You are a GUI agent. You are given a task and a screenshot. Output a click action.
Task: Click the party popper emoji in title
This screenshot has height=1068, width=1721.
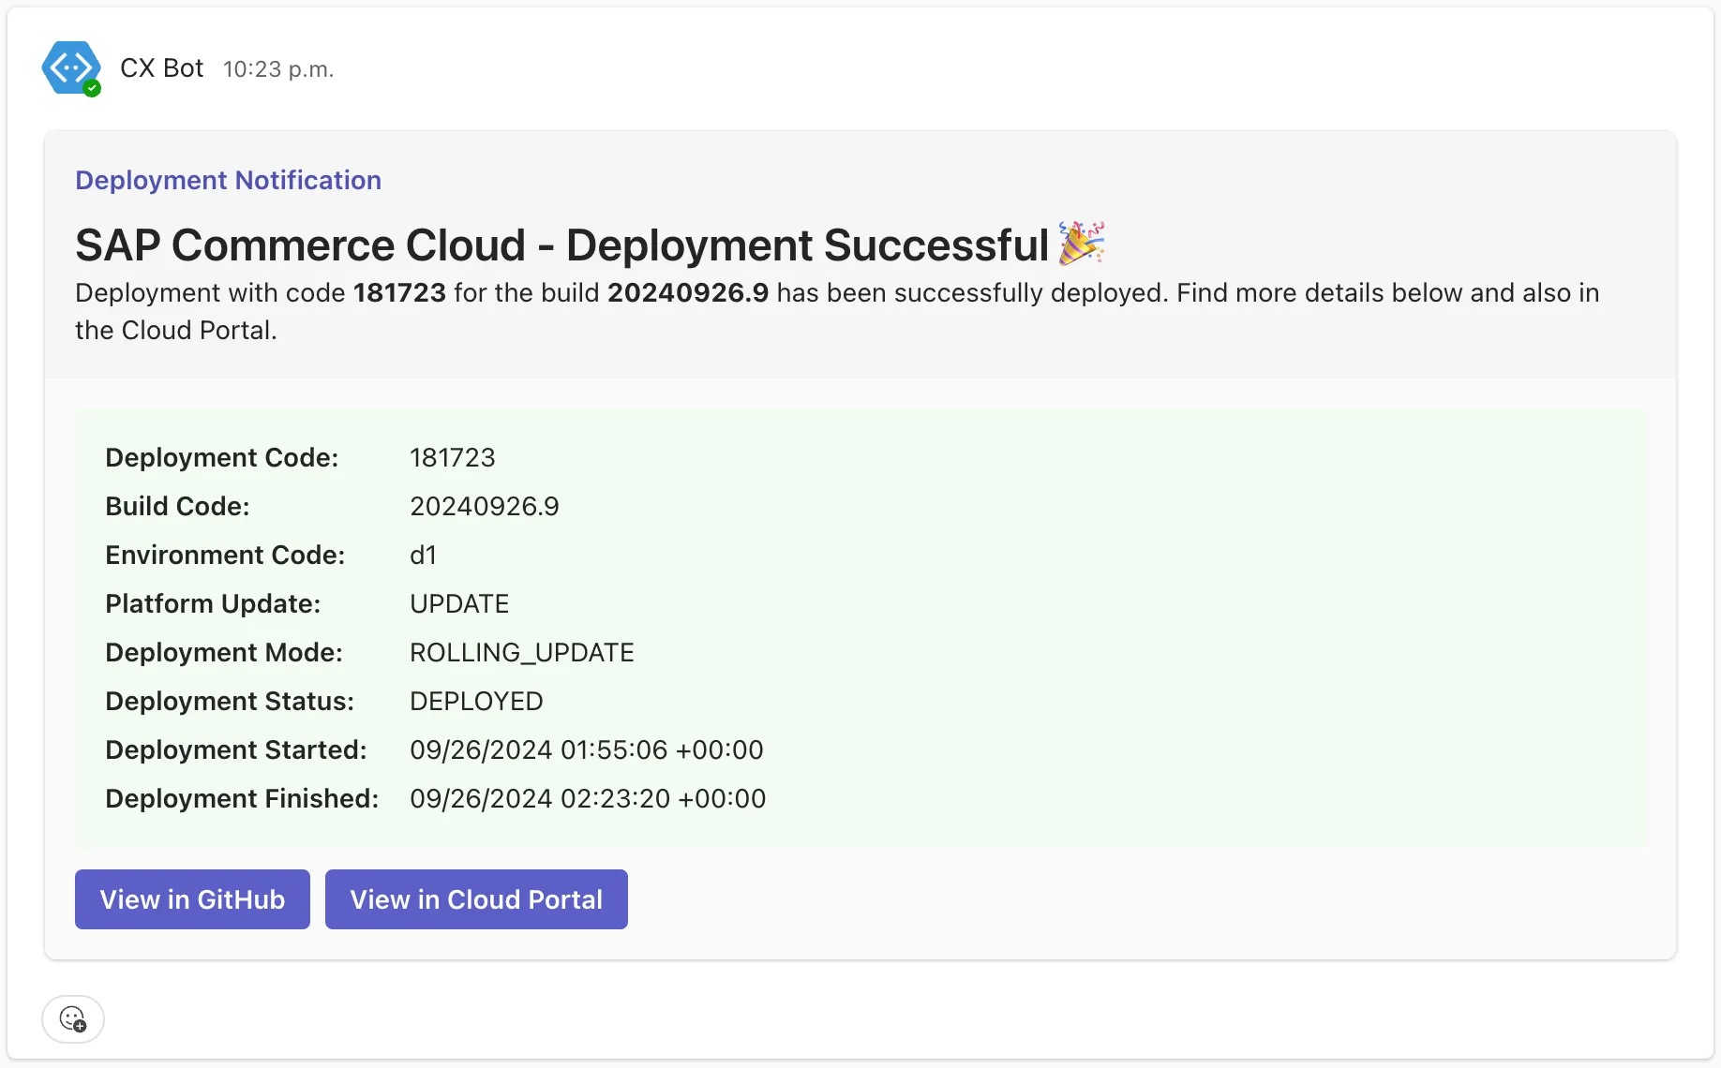coord(1082,244)
